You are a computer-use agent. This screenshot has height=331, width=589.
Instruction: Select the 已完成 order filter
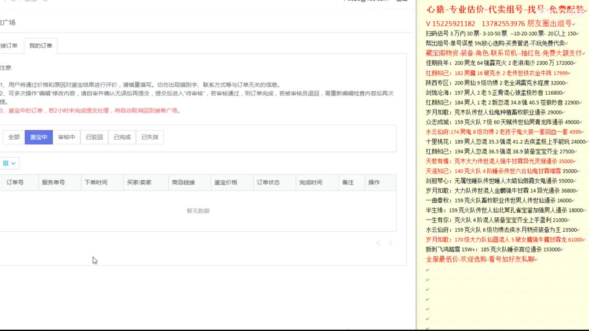[x=122, y=137]
